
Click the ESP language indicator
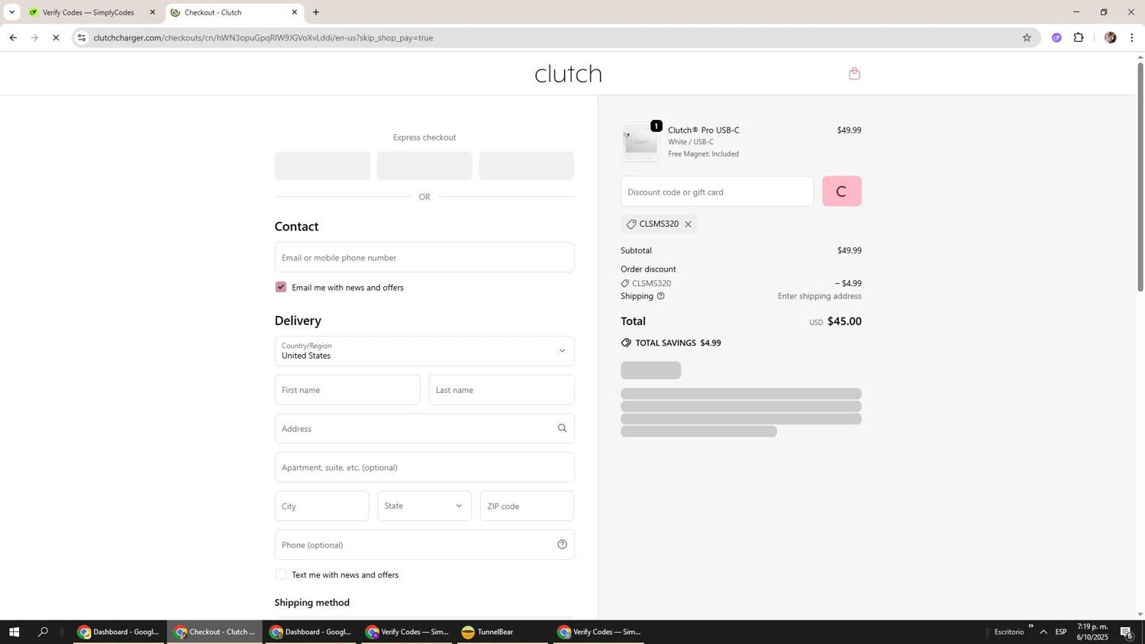coord(1061,632)
